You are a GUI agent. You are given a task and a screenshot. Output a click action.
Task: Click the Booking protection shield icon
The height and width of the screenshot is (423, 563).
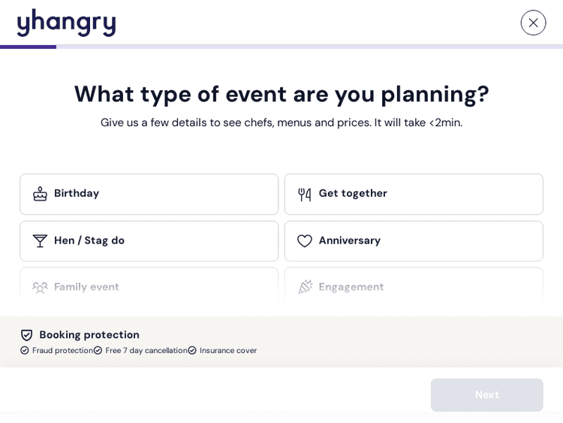tap(27, 335)
